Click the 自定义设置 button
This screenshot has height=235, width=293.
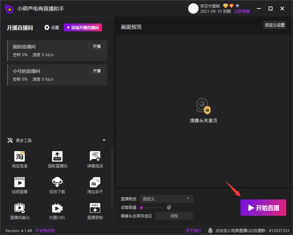pos(275,25)
